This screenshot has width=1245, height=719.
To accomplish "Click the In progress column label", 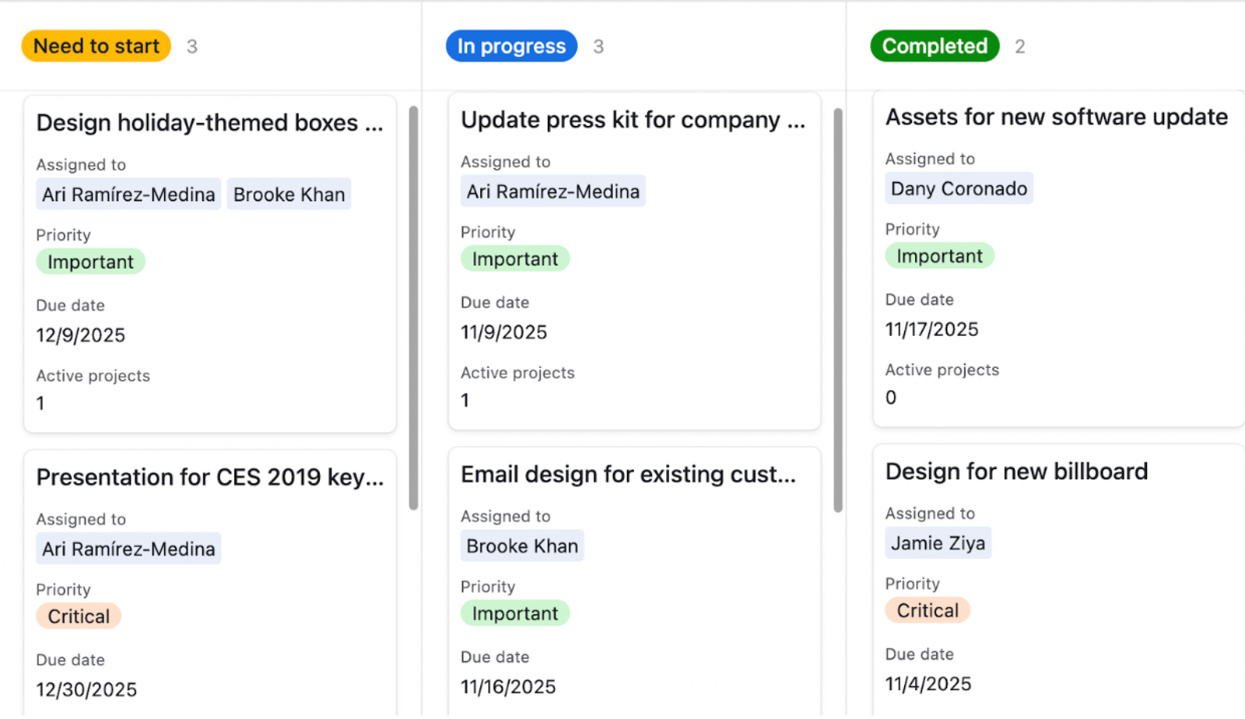I will tap(511, 46).
